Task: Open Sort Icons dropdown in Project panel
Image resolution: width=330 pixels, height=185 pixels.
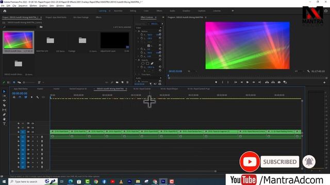Action: (x=40, y=82)
